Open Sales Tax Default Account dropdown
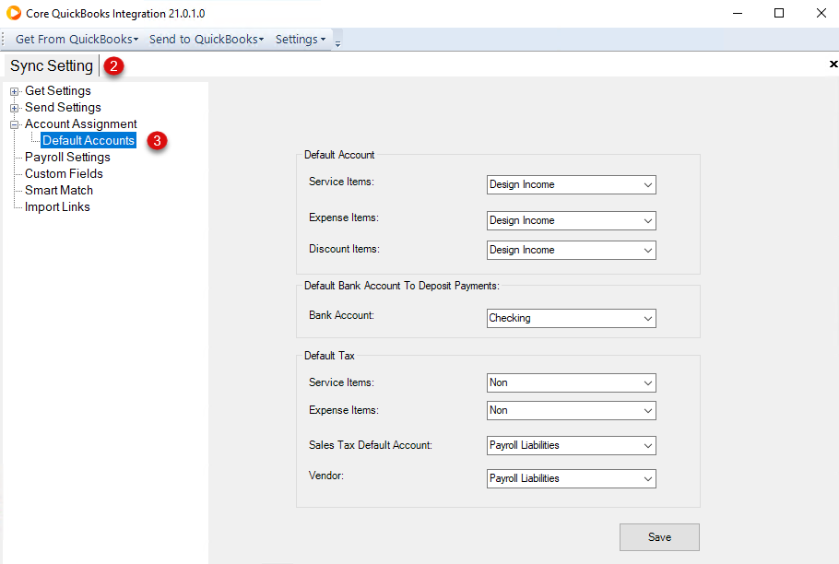Image resolution: width=839 pixels, height=564 pixels. (571, 445)
